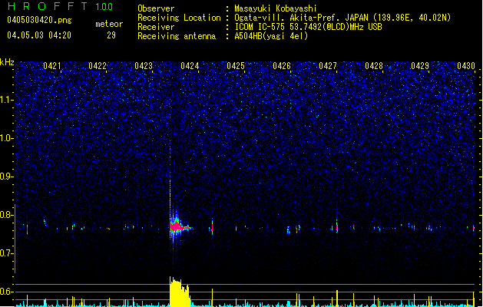Click the meteor echo just after 0424
The width and height of the screenshot is (483, 307).
coord(212,227)
